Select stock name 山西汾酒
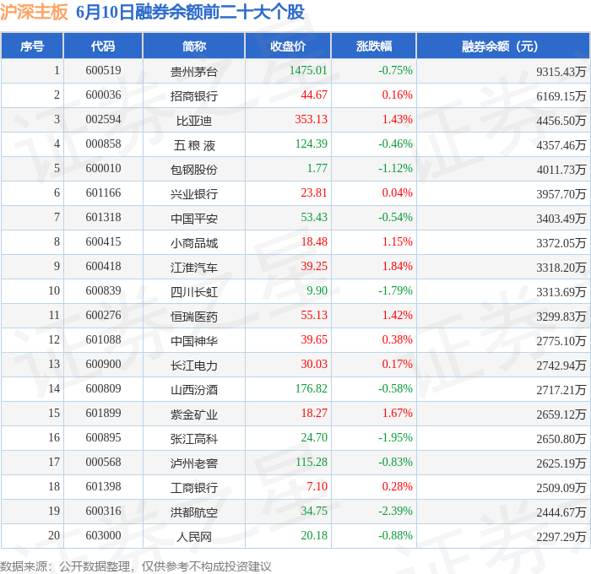Viewport: 591px width, 574px height. (x=194, y=390)
